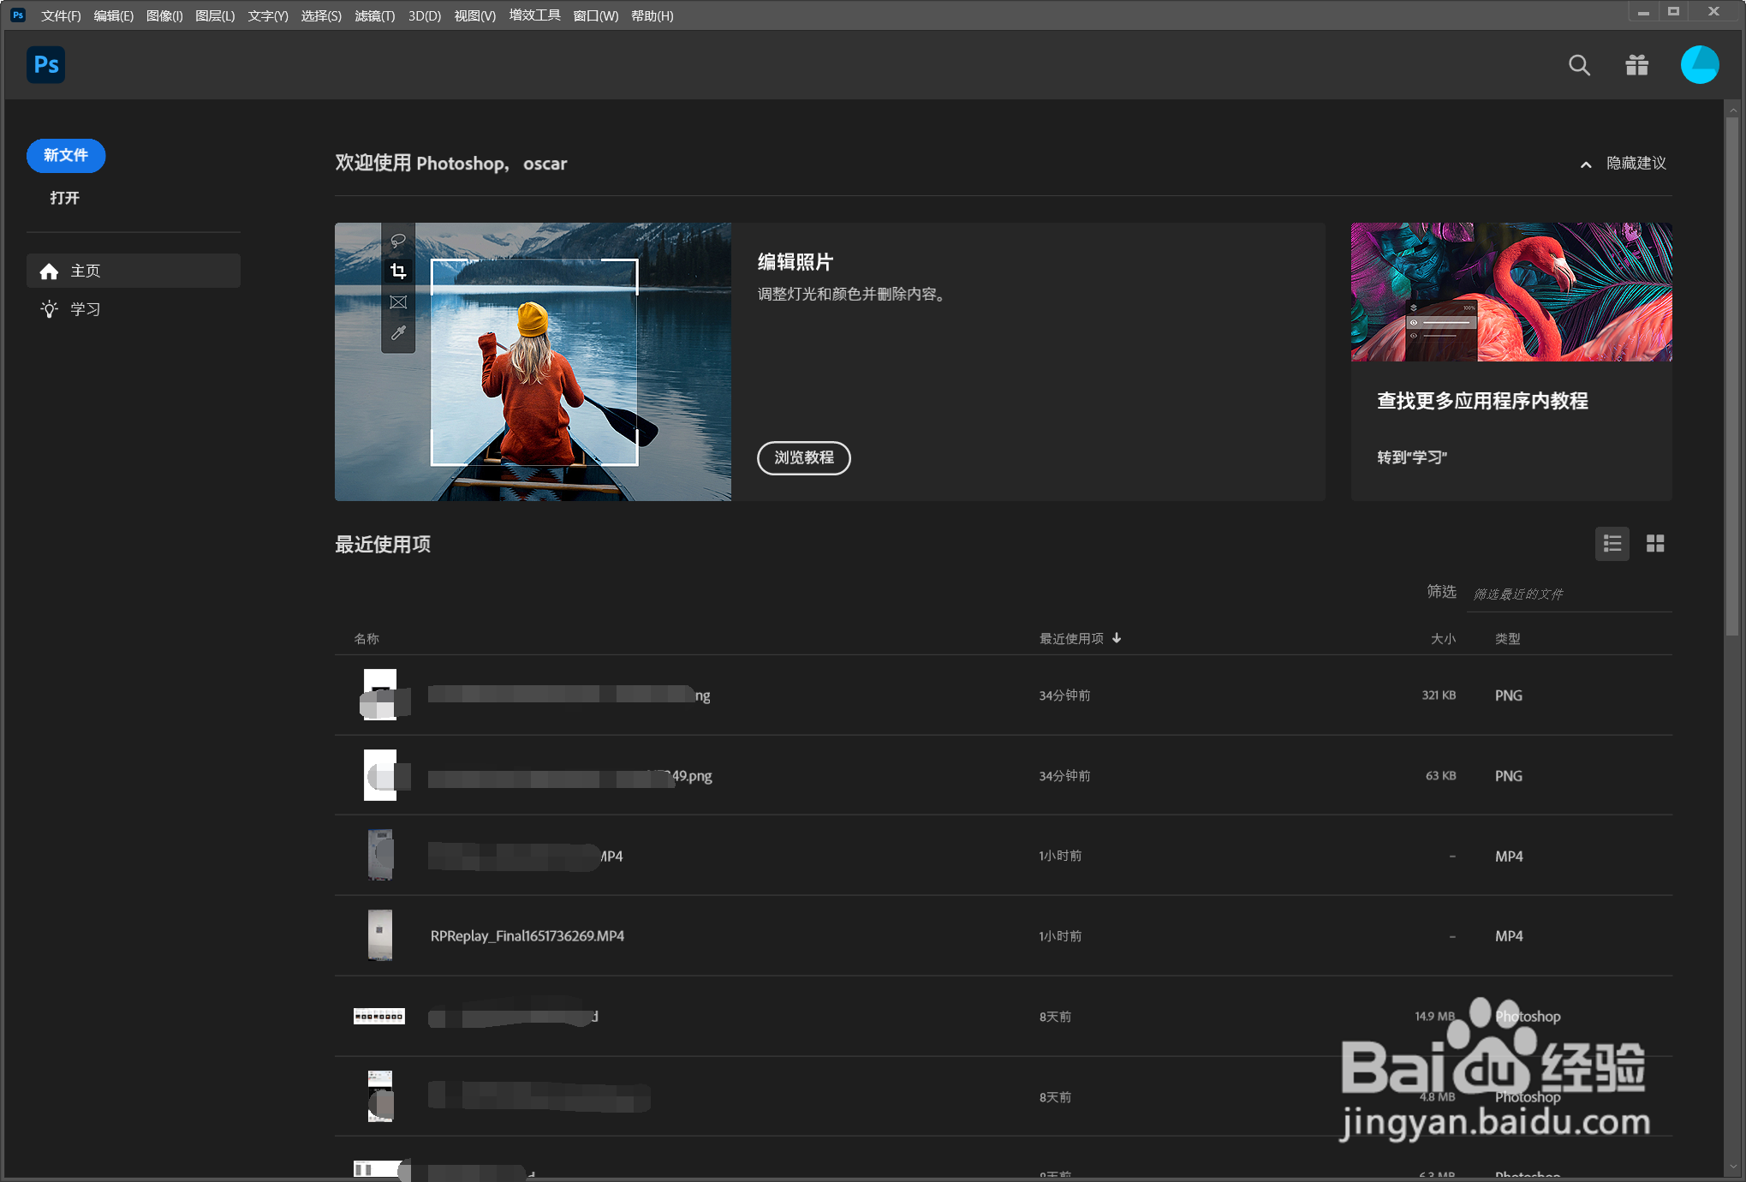This screenshot has height=1182, width=1746.
Task: Open the 主页 home item in sidebar
Action: click(85, 271)
